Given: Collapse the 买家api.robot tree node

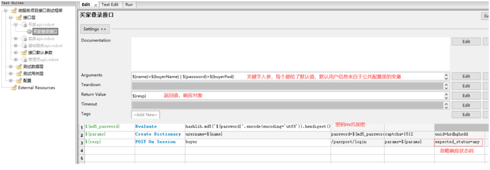Looking at the screenshot, I should point(15,24).
